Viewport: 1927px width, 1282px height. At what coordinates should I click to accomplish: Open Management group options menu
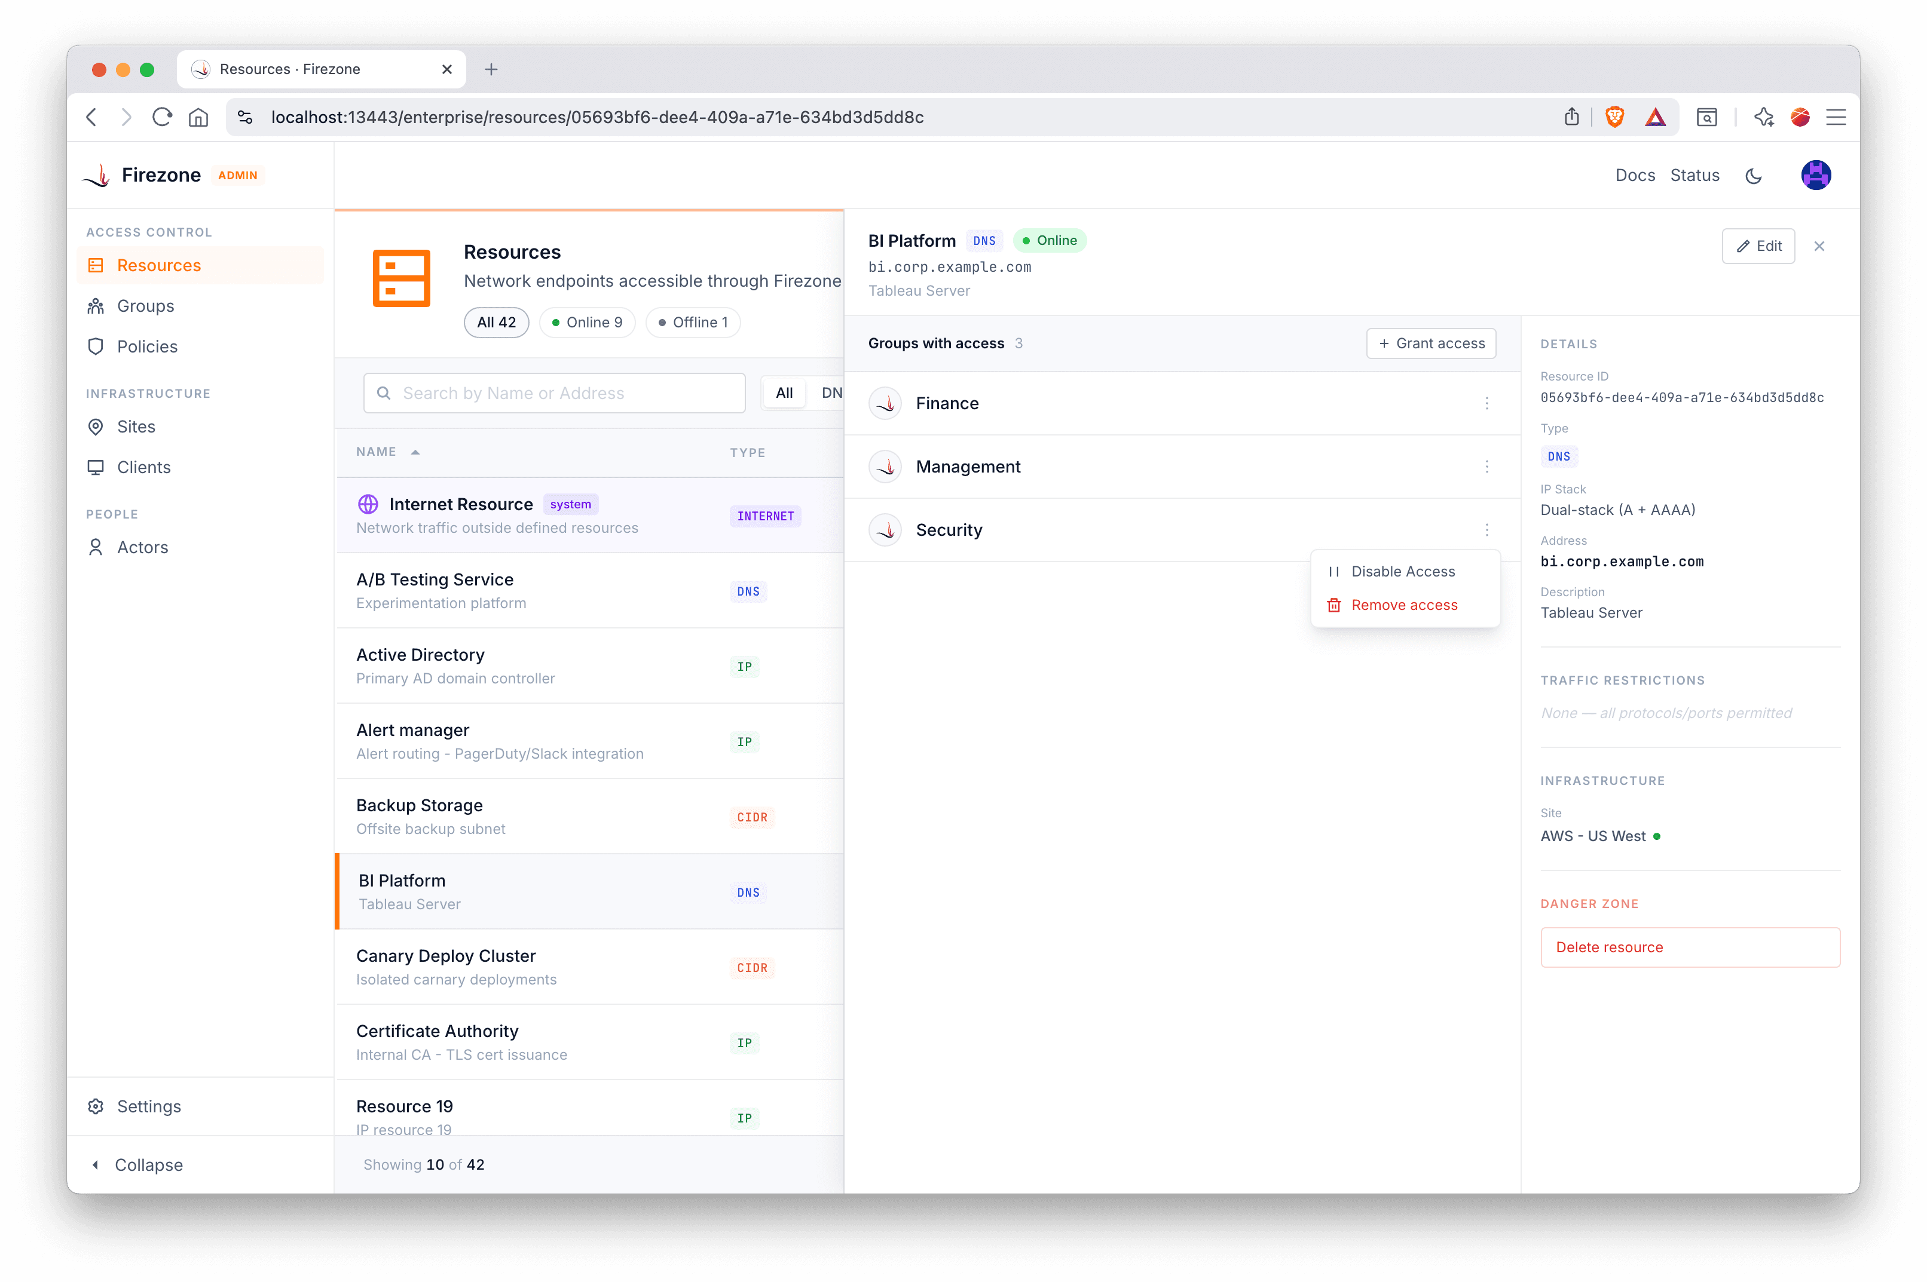(1486, 467)
